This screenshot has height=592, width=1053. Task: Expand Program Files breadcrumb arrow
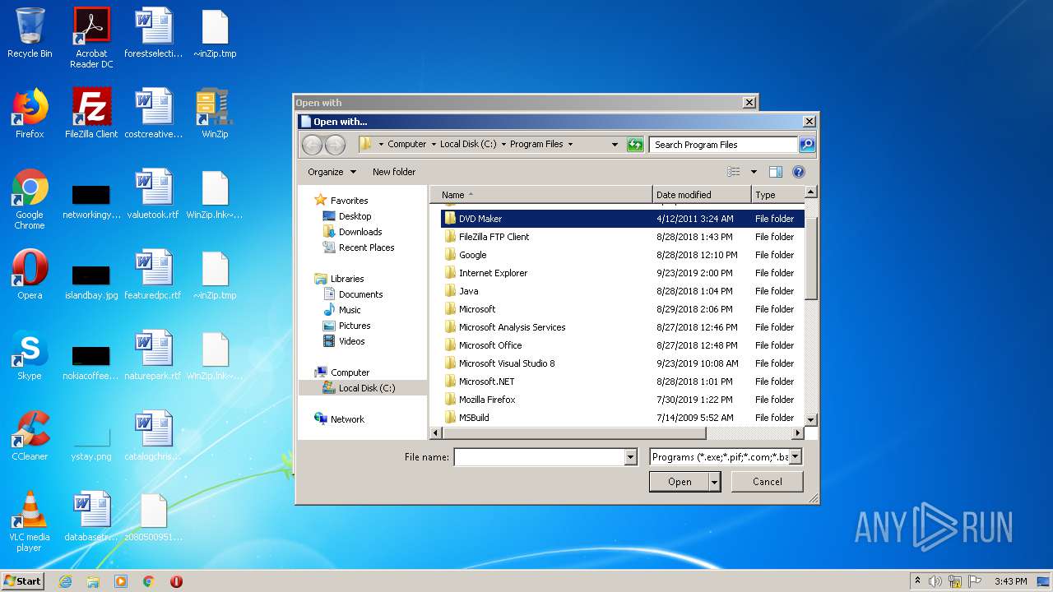[x=570, y=145]
